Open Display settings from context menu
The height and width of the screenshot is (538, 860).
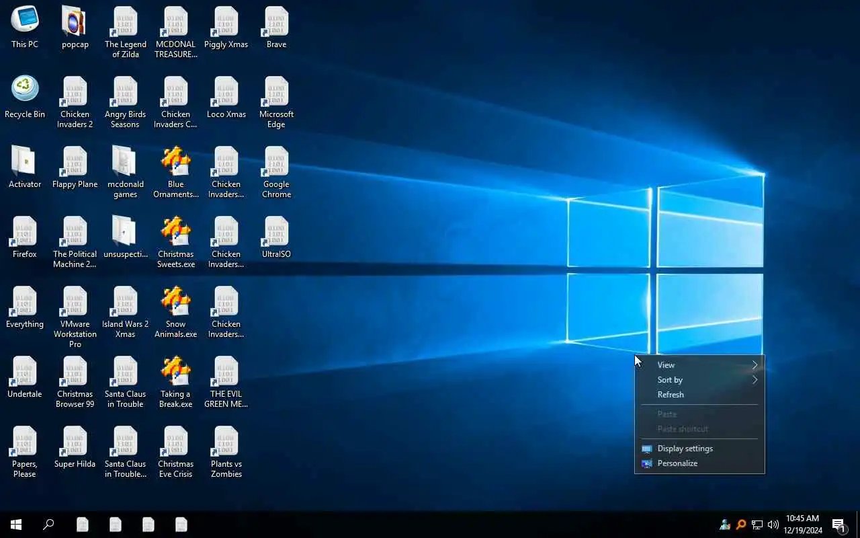click(699, 449)
